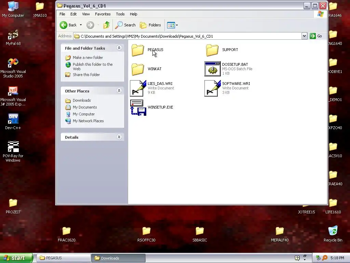350x263 pixels.
Task: Select Microsoft Visual Studio 2005 shortcut
Action: tap(13, 68)
